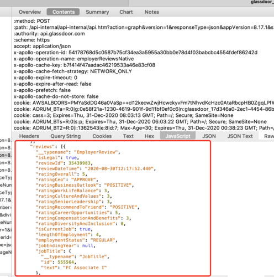Click the ratingBusinessOutlook line
Viewport: 274px width, 277px height.
[x=85, y=185]
